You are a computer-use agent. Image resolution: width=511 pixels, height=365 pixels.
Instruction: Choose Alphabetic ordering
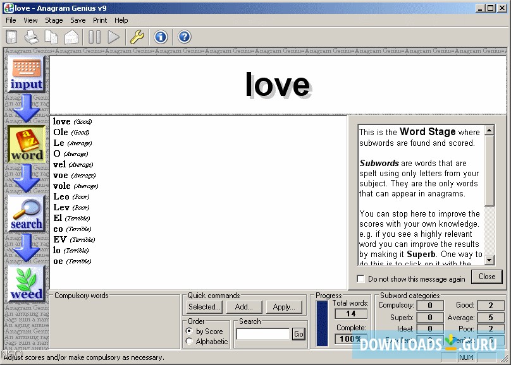(x=190, y=342)
